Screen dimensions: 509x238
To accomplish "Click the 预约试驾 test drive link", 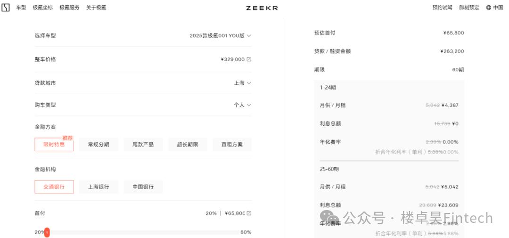I will point(442,8).
